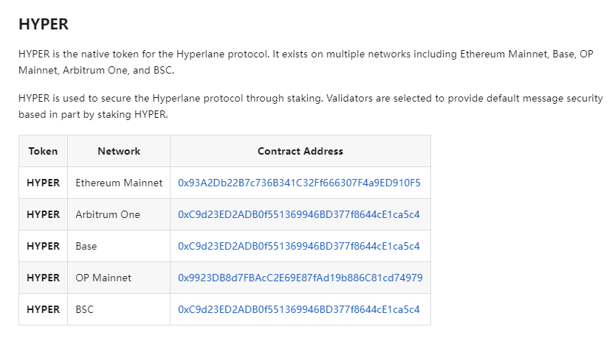Click the Arbitrum One network cell
612x338 pixels.
(108, 214)
